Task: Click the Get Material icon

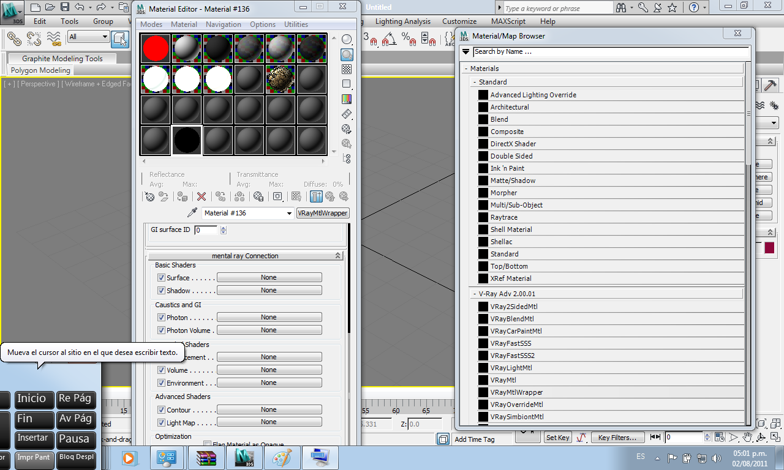Action: 150,196
